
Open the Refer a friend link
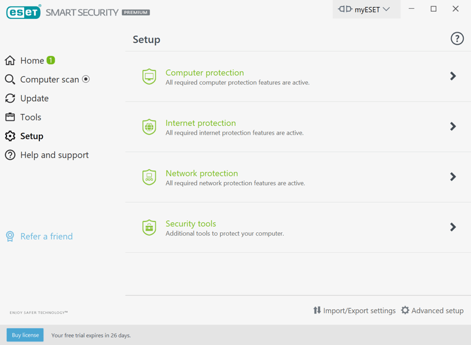click(47, 236)
